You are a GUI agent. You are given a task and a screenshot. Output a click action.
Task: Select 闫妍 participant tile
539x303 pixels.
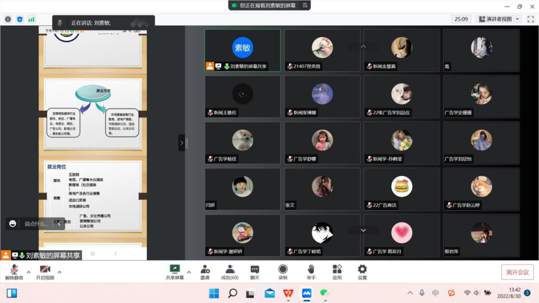click(243, 189)
